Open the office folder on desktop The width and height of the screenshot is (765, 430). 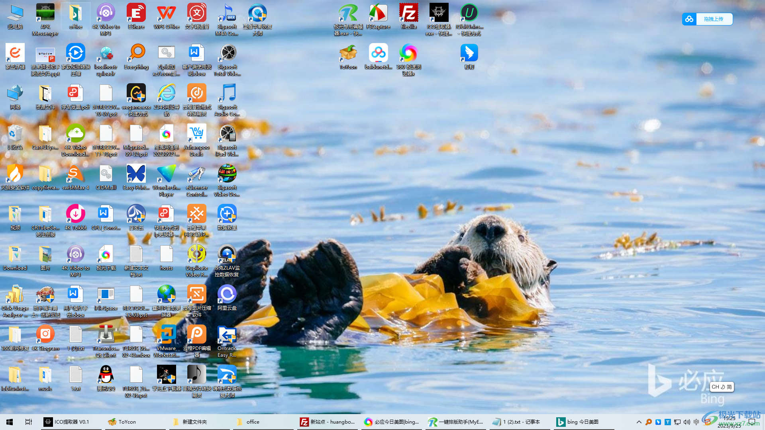point(75,16)
